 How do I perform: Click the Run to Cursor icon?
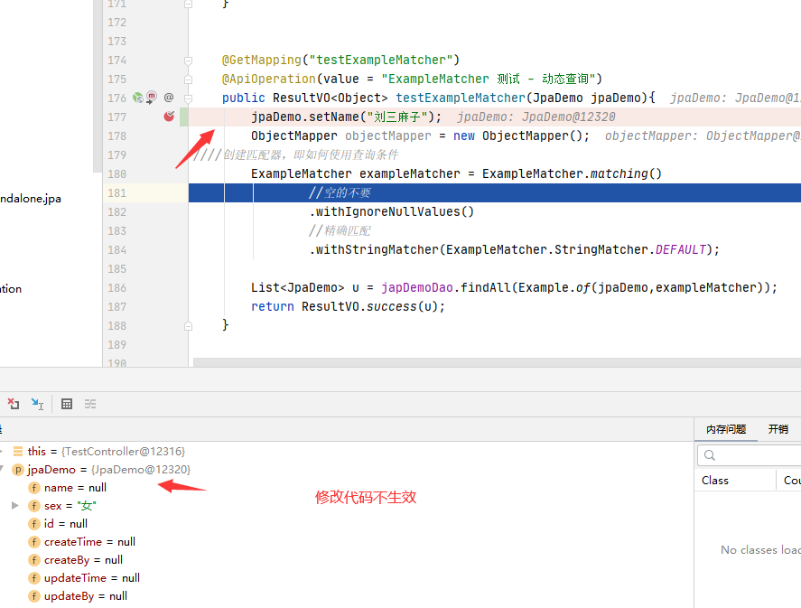(x=37, y=404)
